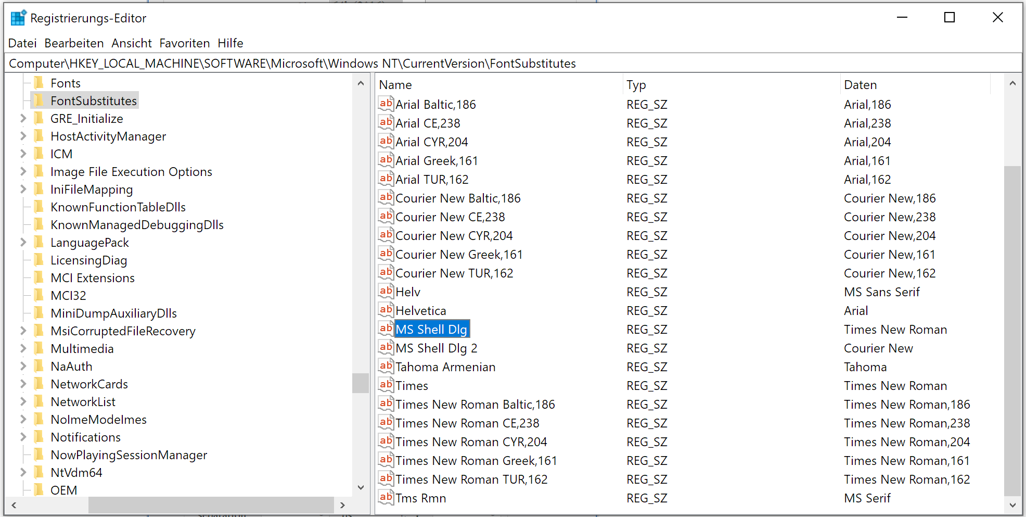
Task: Click the string value icon beside Helv
Action: point(386,292)
